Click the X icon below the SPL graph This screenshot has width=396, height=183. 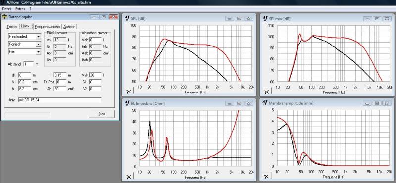click(129, 91)
